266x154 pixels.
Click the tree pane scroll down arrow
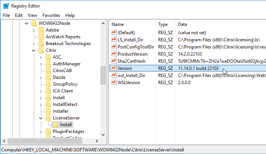click(103, 135)
